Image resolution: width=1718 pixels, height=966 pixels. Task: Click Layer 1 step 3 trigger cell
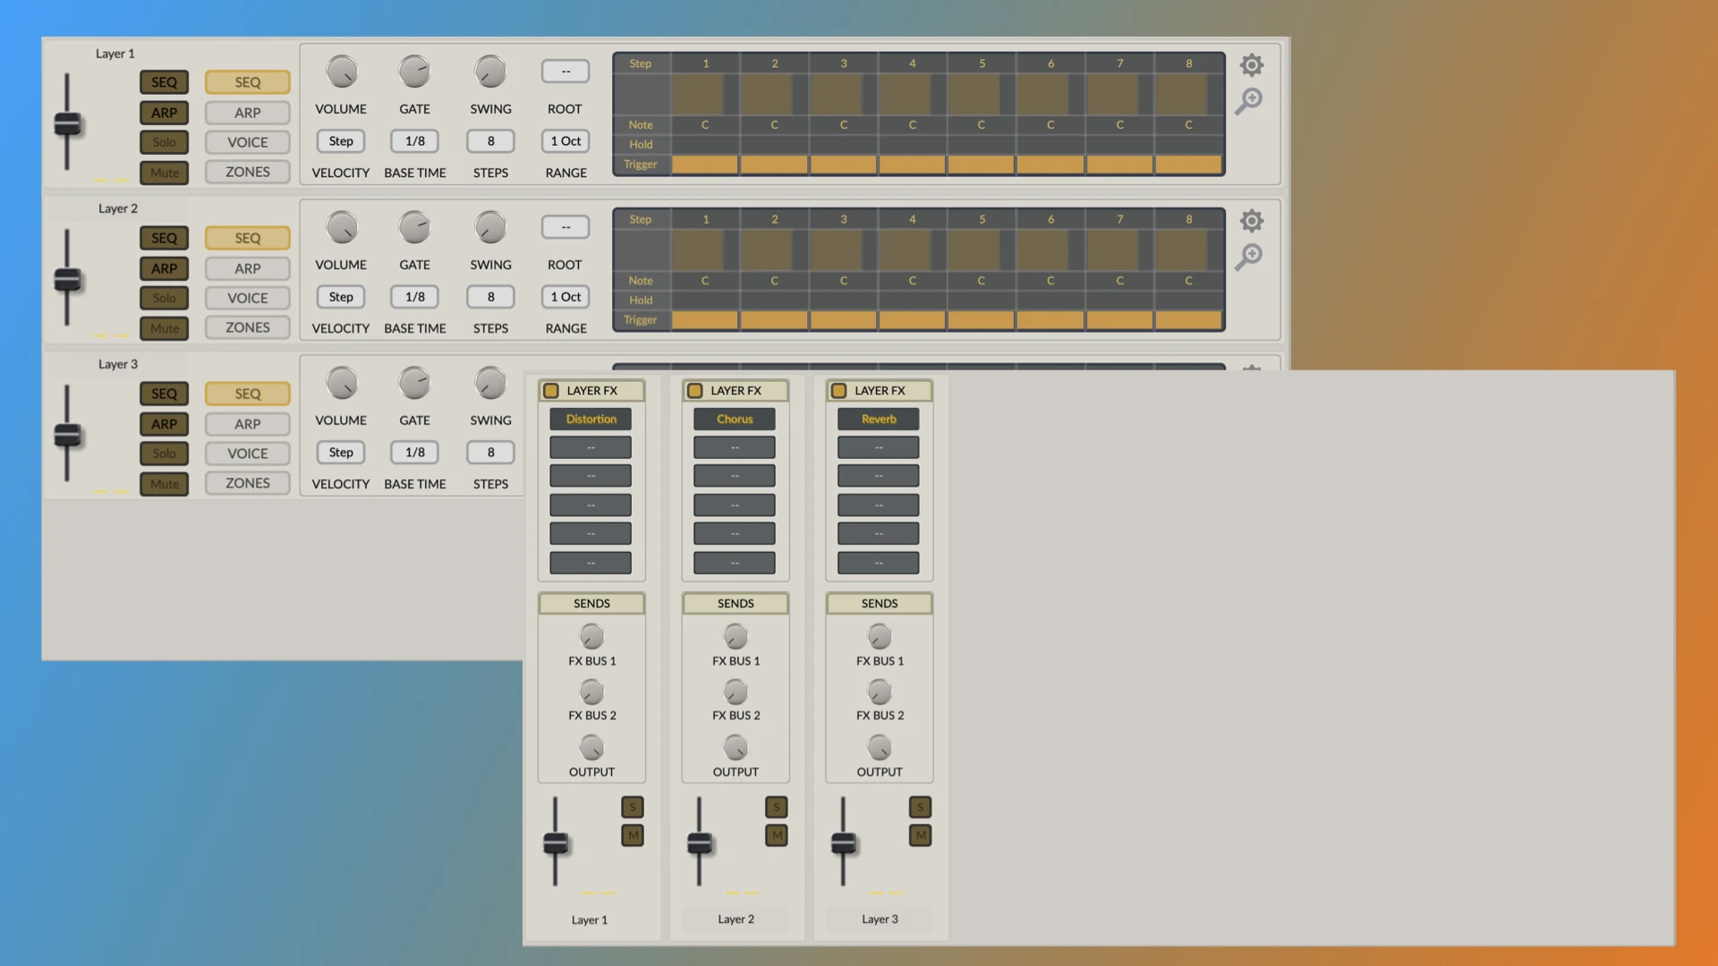pos(843,165)
